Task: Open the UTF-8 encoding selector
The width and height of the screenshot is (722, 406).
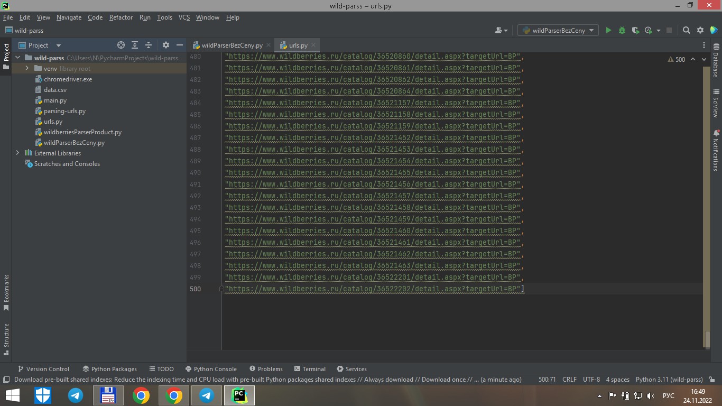Action: [591, 380]
